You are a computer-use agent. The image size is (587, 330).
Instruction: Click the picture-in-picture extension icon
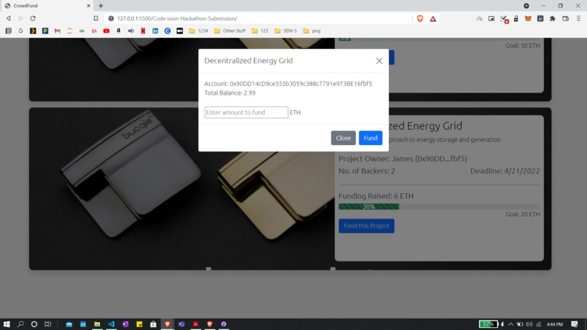click(492, 18)
